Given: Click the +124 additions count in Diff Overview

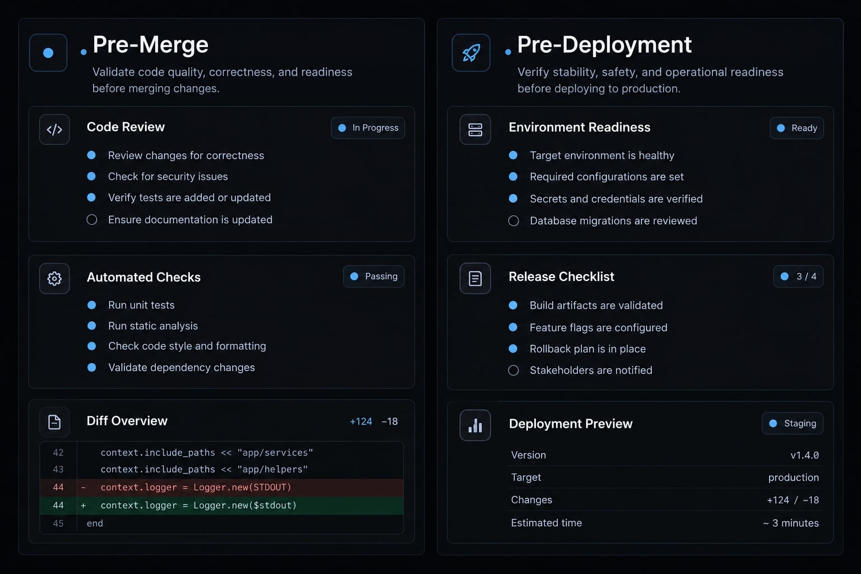Looking at the screenshot, I should (361, 422).
